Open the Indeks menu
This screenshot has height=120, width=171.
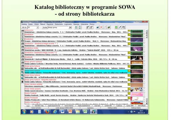[x=30, y=24]
